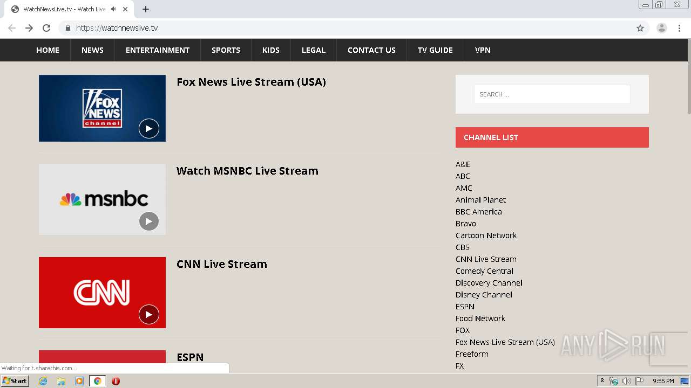The height and width of the screenshot is (388, 691).
Task: Focus the site search field
Action: coord(552,94)
